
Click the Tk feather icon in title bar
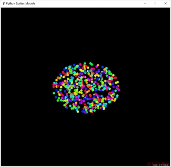(4, 3)
